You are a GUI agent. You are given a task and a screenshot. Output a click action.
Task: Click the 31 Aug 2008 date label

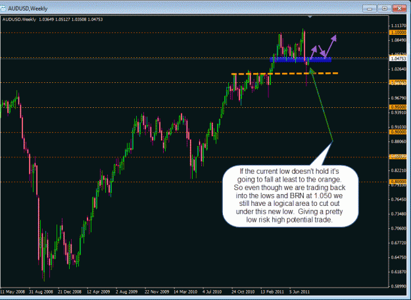tap(41, 291)
